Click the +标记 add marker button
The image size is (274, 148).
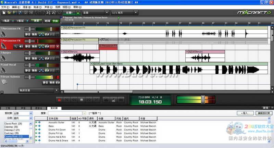click(x=22, y=21)
